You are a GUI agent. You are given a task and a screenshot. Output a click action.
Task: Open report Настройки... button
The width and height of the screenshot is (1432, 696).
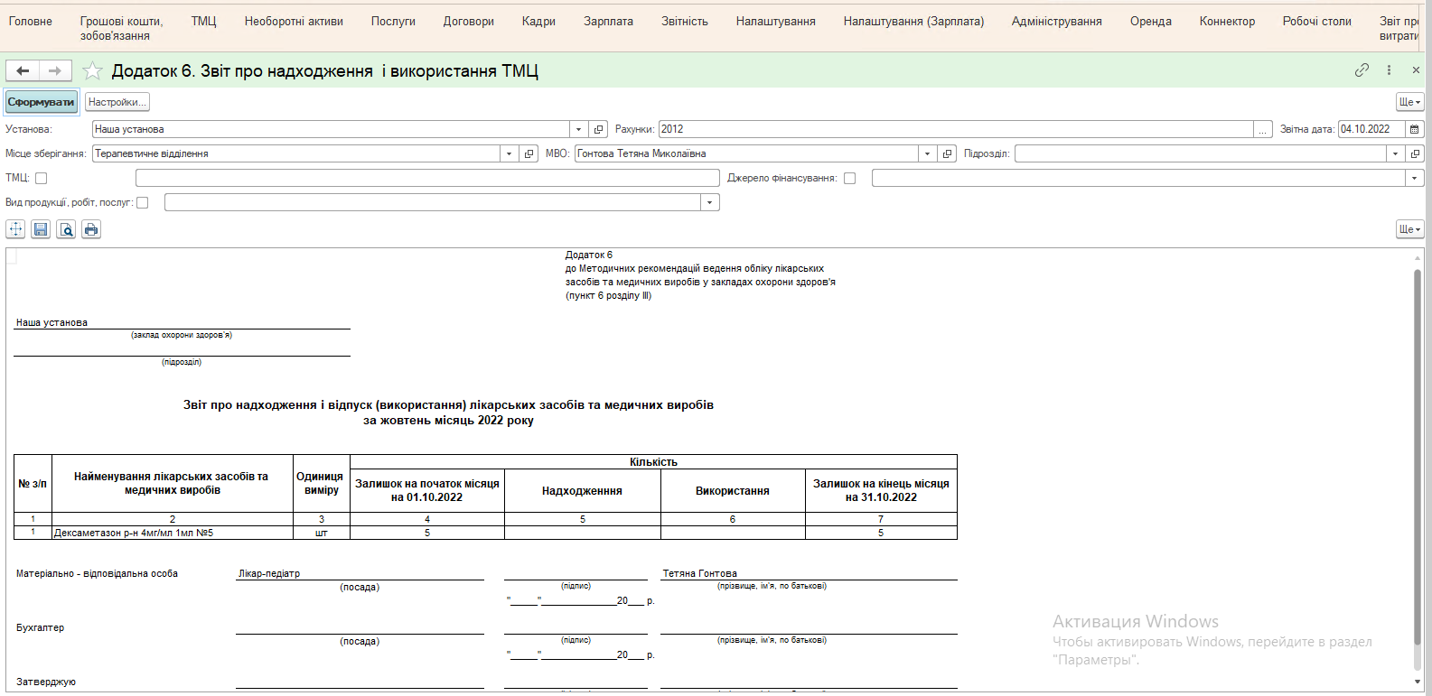[x=117, y=102]
